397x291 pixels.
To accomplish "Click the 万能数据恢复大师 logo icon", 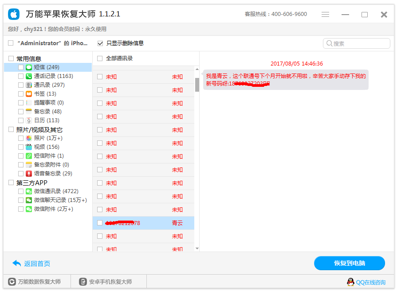I will 12,282.
